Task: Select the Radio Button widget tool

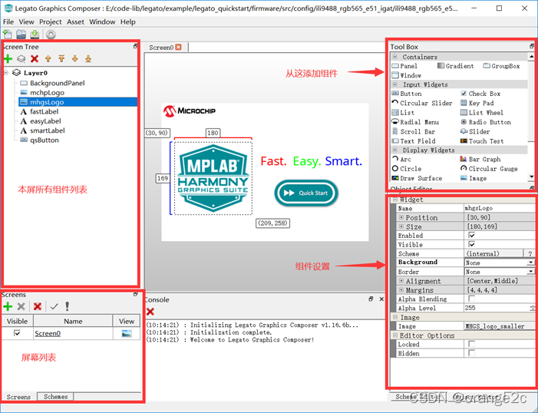Action: point(486,122)
